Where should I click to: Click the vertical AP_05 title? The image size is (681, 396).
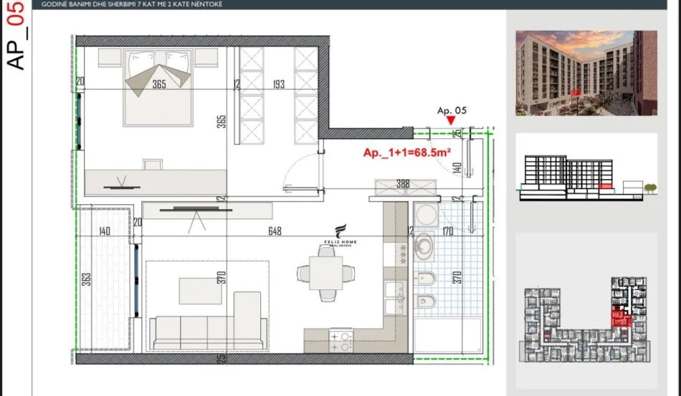15,36
